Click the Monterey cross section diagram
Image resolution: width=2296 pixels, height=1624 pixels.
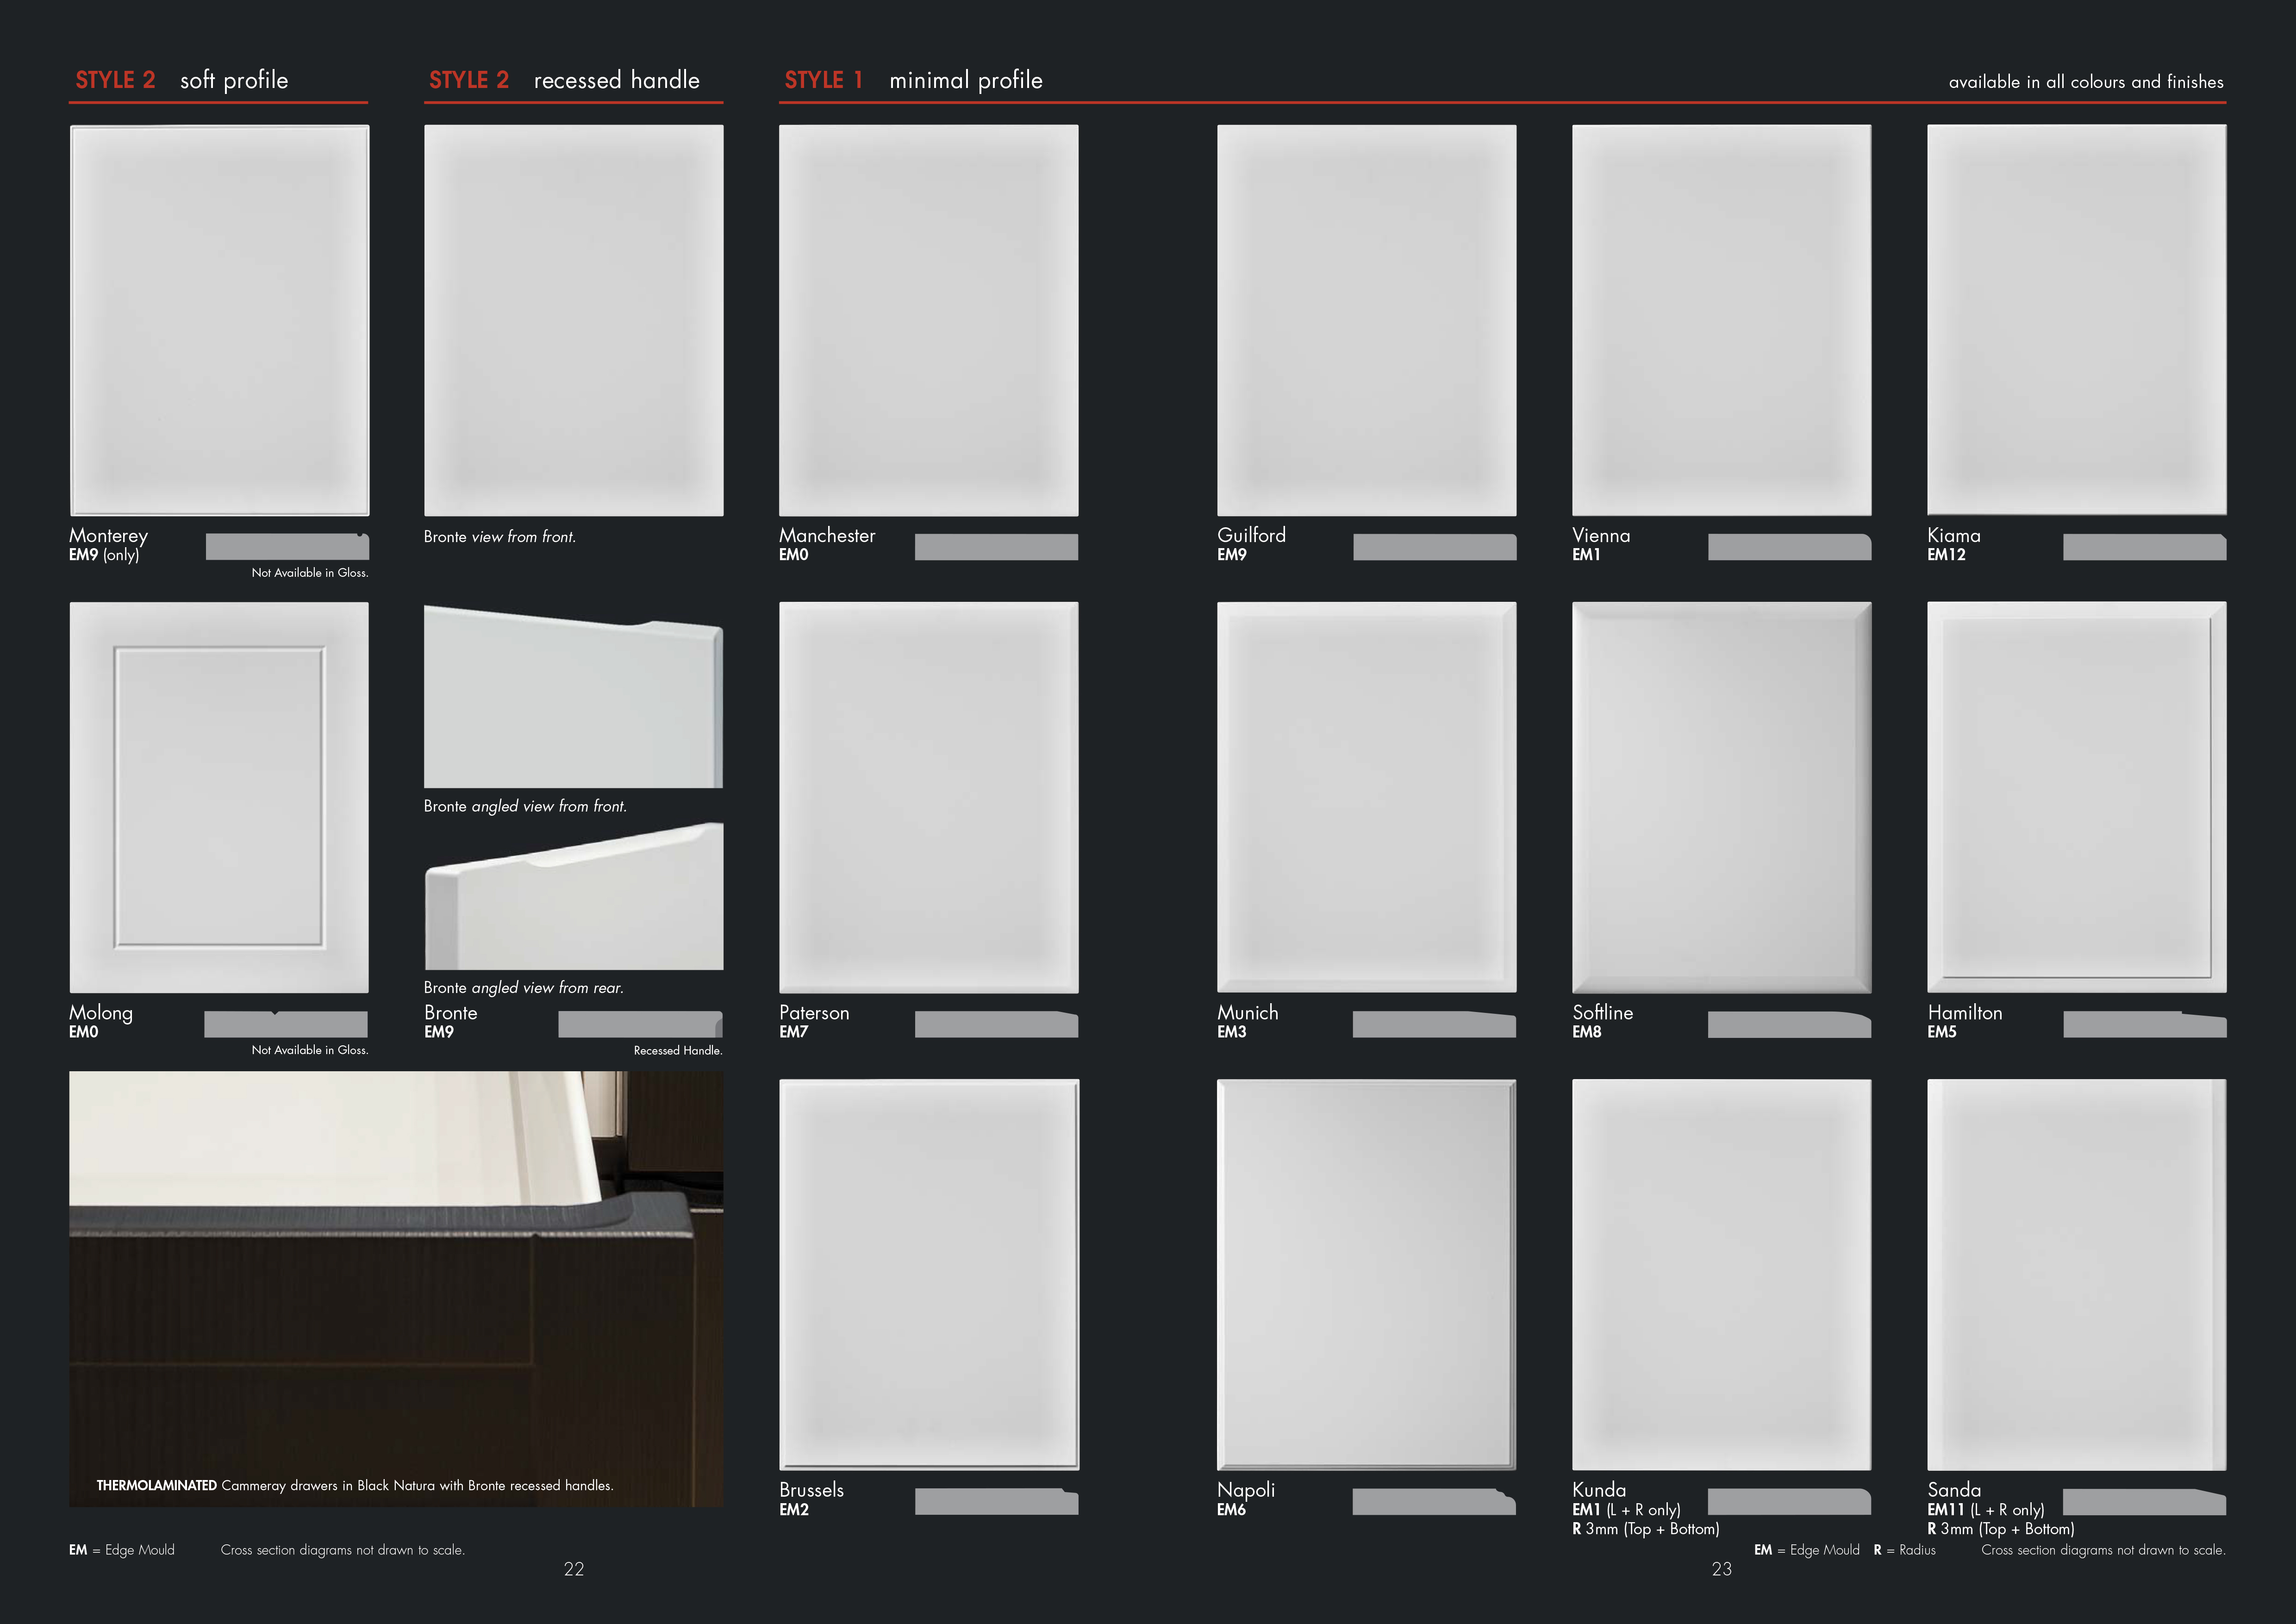287,546
